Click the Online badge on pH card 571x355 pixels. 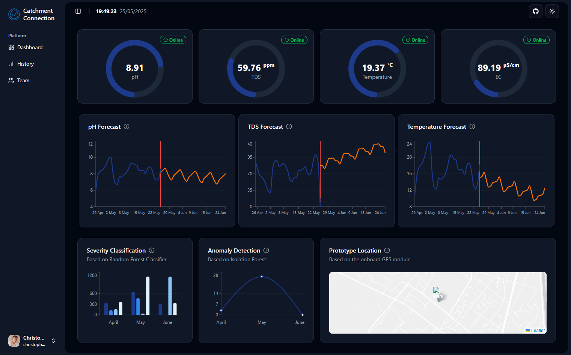pyautogui.click(x=173, y=40)
